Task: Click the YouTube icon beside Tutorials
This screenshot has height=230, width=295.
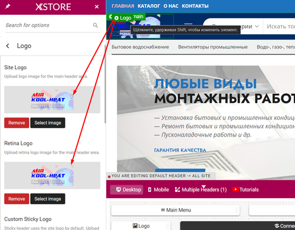Action: (x=235, y=189)
